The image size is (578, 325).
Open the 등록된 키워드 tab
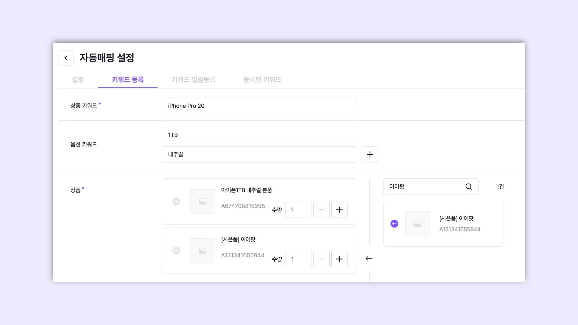click(262, 80)
